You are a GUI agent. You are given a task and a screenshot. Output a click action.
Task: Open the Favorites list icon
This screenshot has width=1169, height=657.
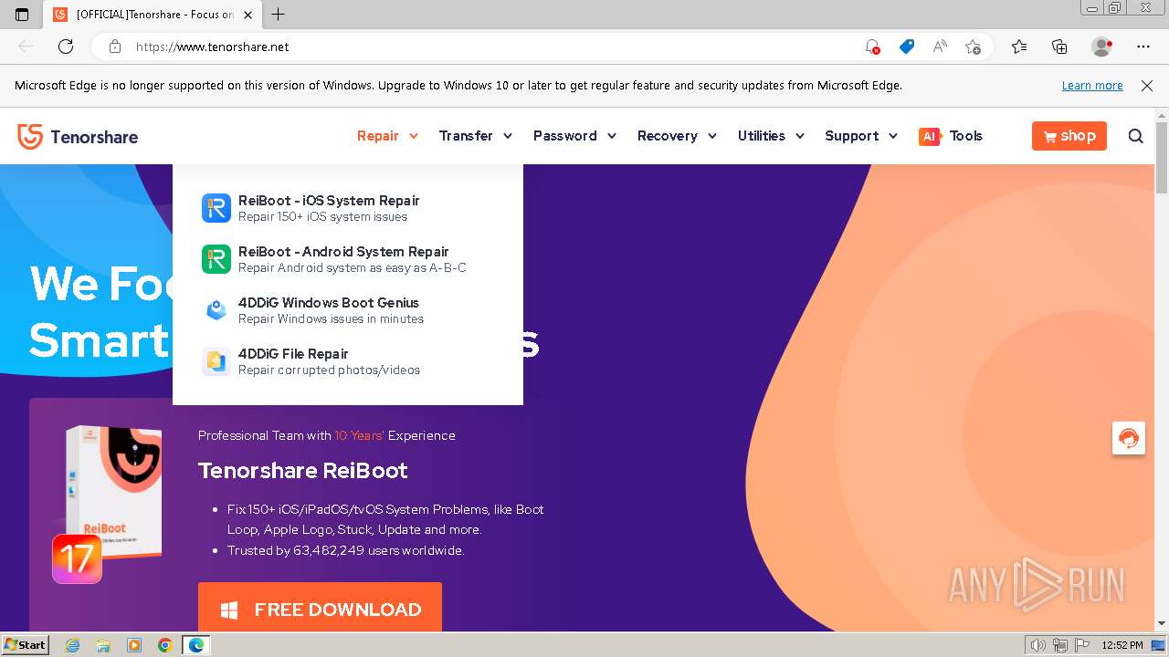point(1019,47)
